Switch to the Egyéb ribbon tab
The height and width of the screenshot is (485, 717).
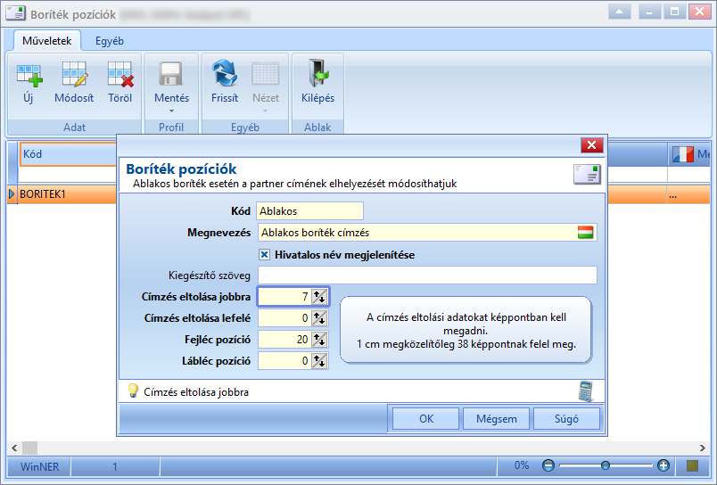(110, 41)
